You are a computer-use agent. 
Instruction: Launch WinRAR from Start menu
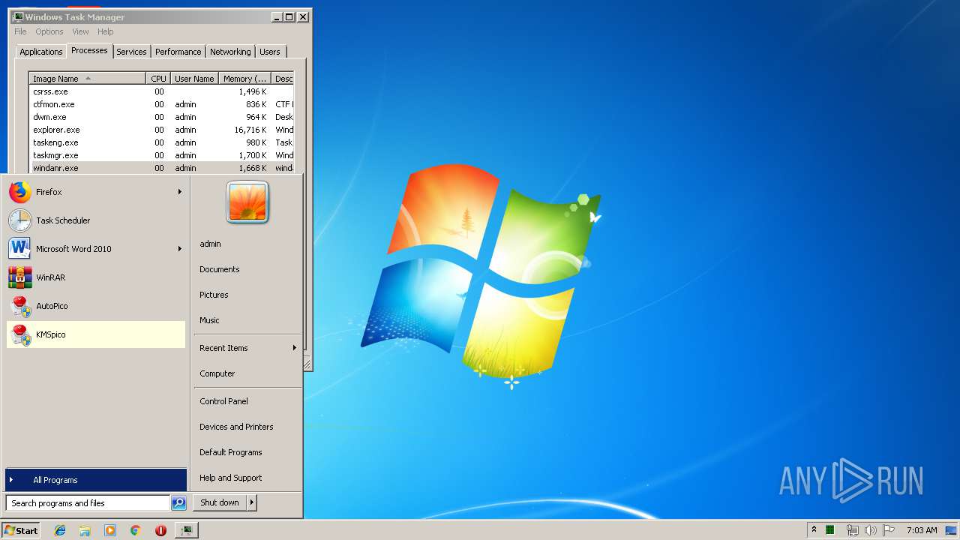tap(95, 277)
